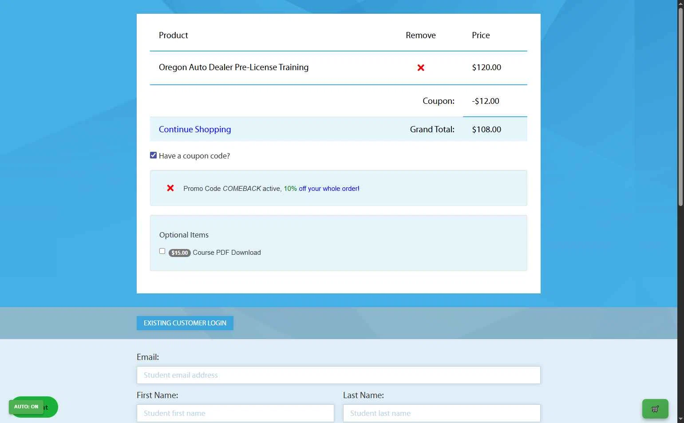Open the green shopping cart button
Screen dimensions: 684x423
tap(655, 409)
